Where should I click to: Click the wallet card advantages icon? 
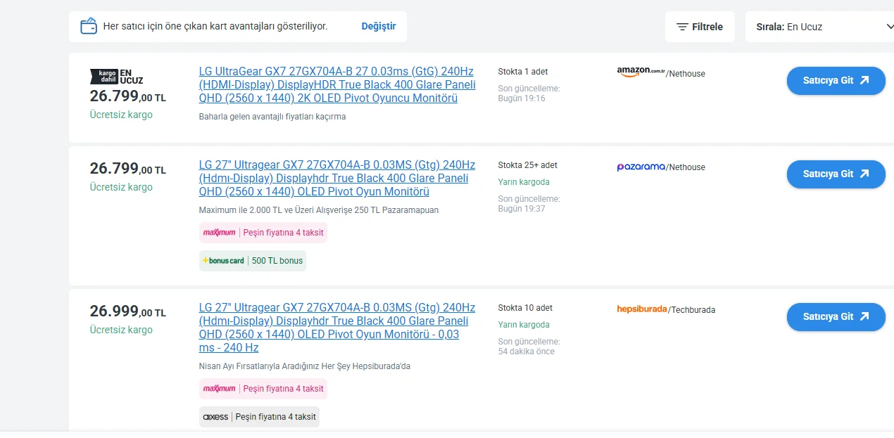(89, 26)
